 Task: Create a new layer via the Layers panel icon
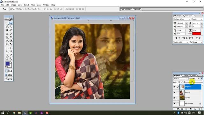(x=195, y=109)
